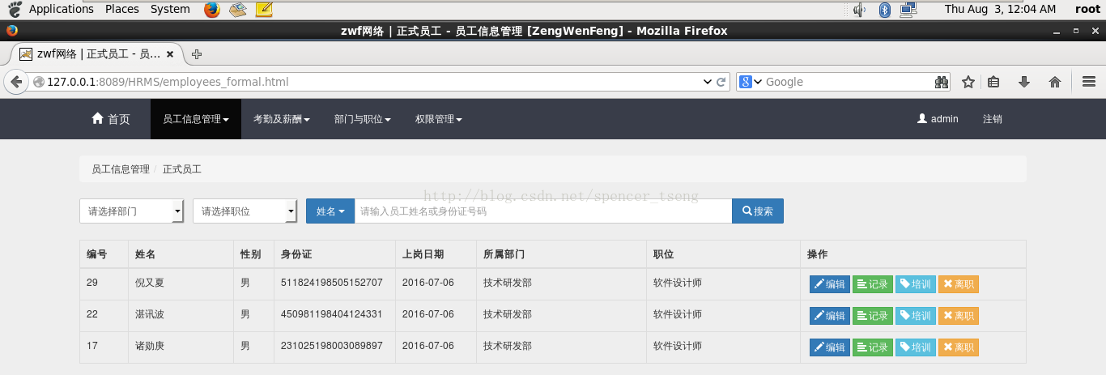This screenshot has height=375, width=1106.
Task: Focus the employee name or ID search field
Action: [543, 211]
